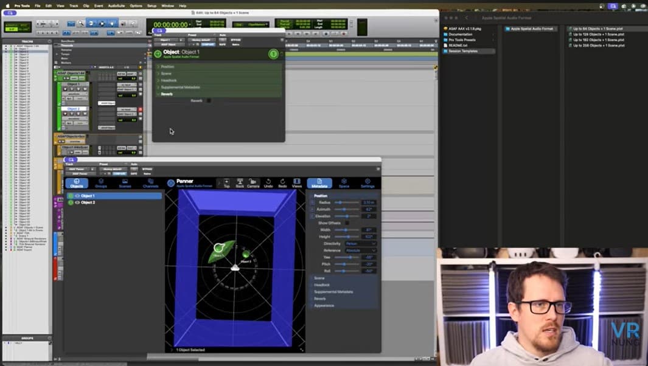Enable the Show Offsets checkbox

[x=347, y=223]
